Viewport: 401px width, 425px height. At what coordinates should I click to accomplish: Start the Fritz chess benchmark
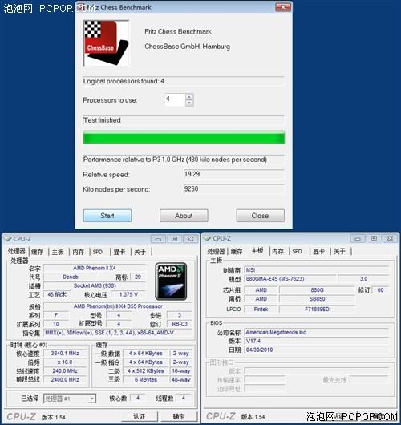(107, 216)
